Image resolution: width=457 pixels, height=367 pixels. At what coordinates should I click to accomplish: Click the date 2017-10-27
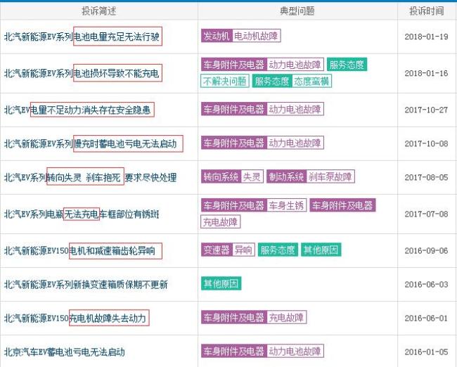426,110
